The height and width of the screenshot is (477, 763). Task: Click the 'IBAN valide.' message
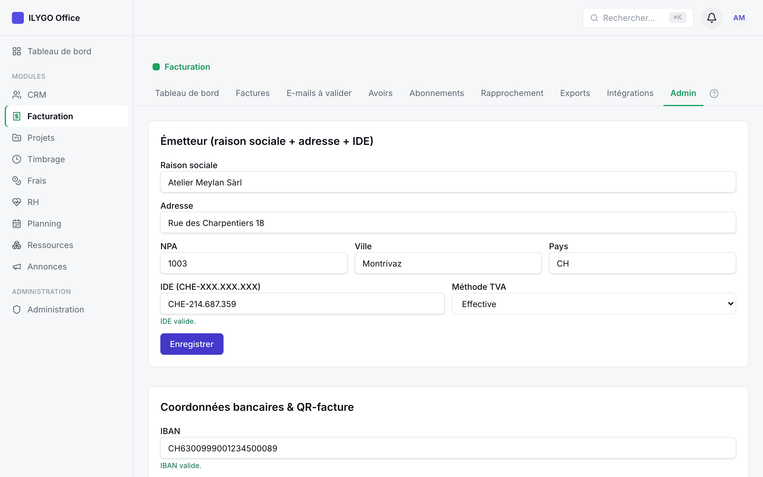[181, 465]
